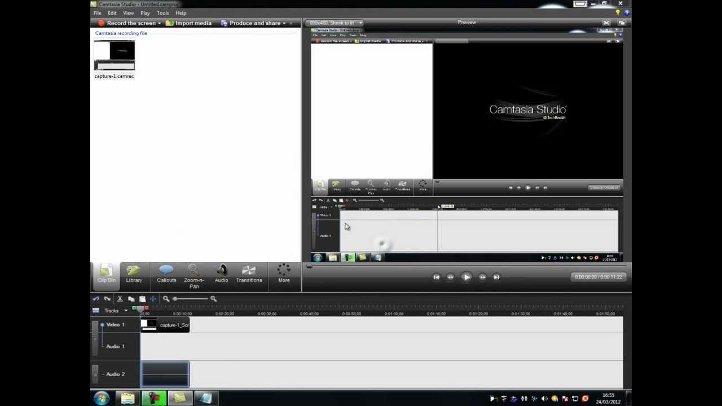
Task: Click the step backward button
Action: click(x=450, y=277)
